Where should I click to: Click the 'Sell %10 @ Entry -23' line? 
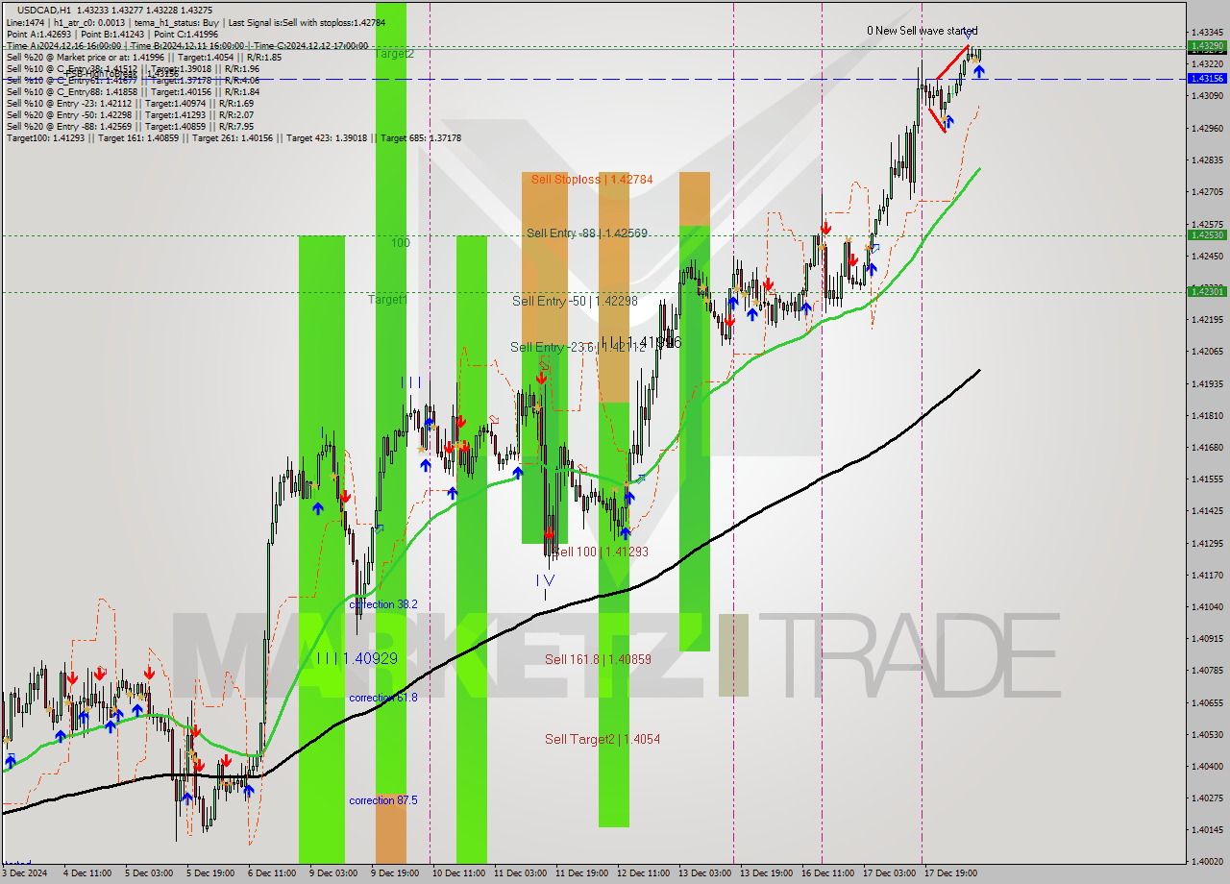pos(130,103)
